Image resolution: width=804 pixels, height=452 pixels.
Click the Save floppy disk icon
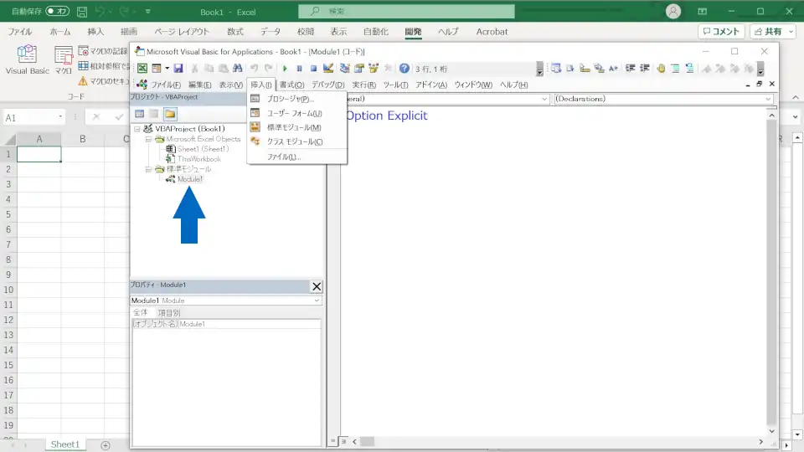click(178, 69)
